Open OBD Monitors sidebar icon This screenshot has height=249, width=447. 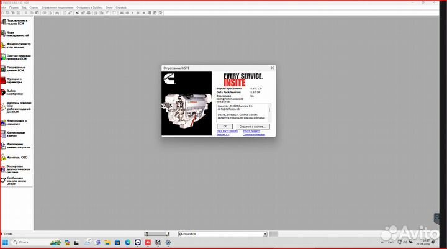coord(3,158)
